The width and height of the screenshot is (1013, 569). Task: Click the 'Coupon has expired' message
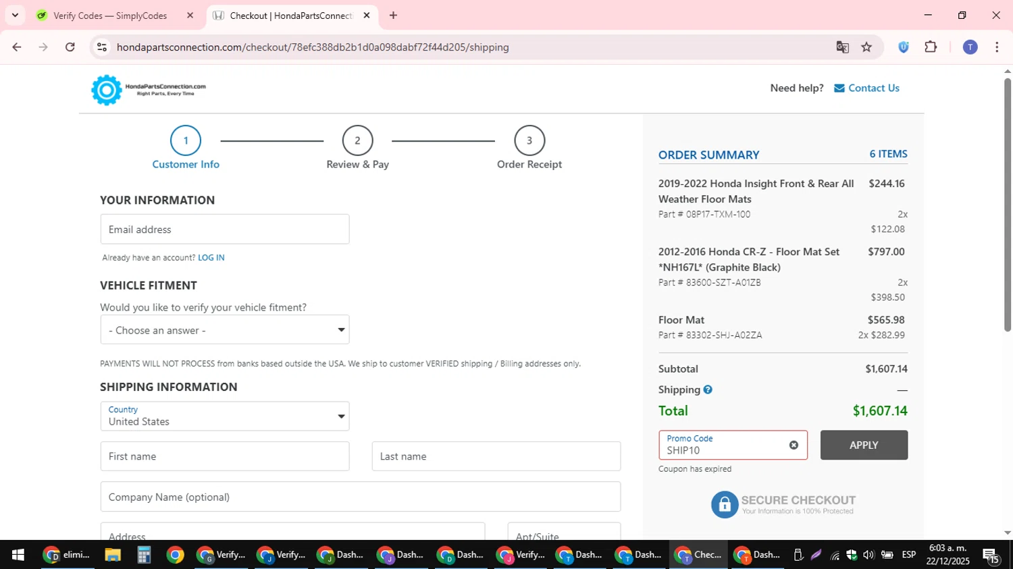pos(695,469)
